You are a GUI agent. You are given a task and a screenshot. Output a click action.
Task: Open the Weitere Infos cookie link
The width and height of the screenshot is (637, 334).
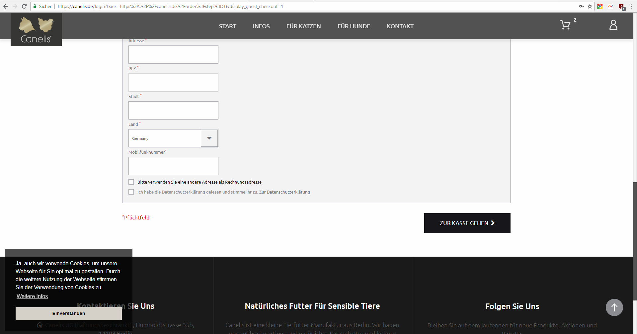coord(32,296)
